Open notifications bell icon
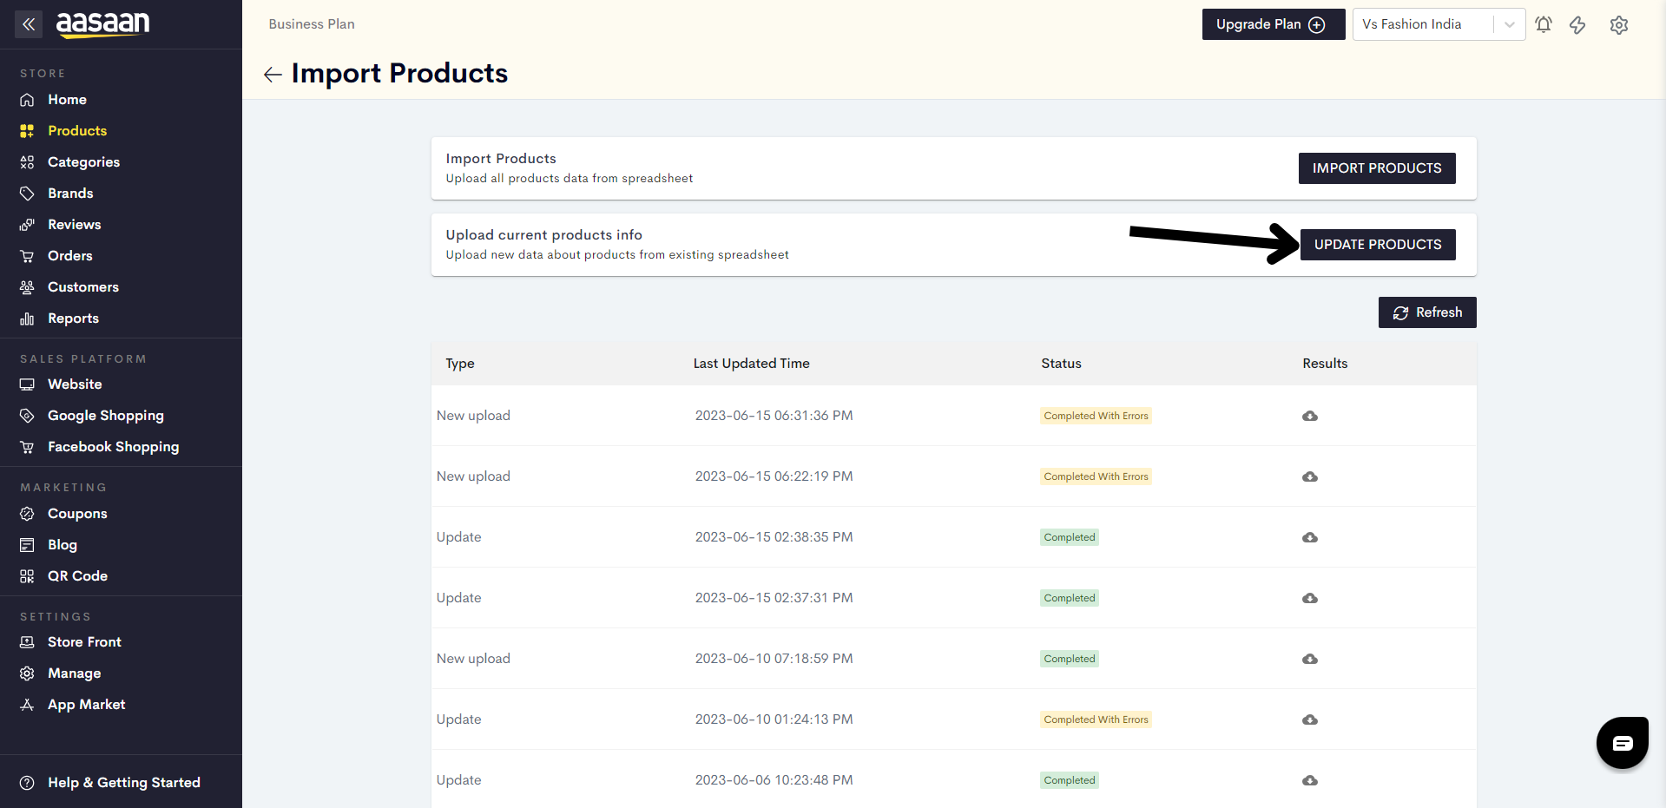 [x=1544, y=24]
